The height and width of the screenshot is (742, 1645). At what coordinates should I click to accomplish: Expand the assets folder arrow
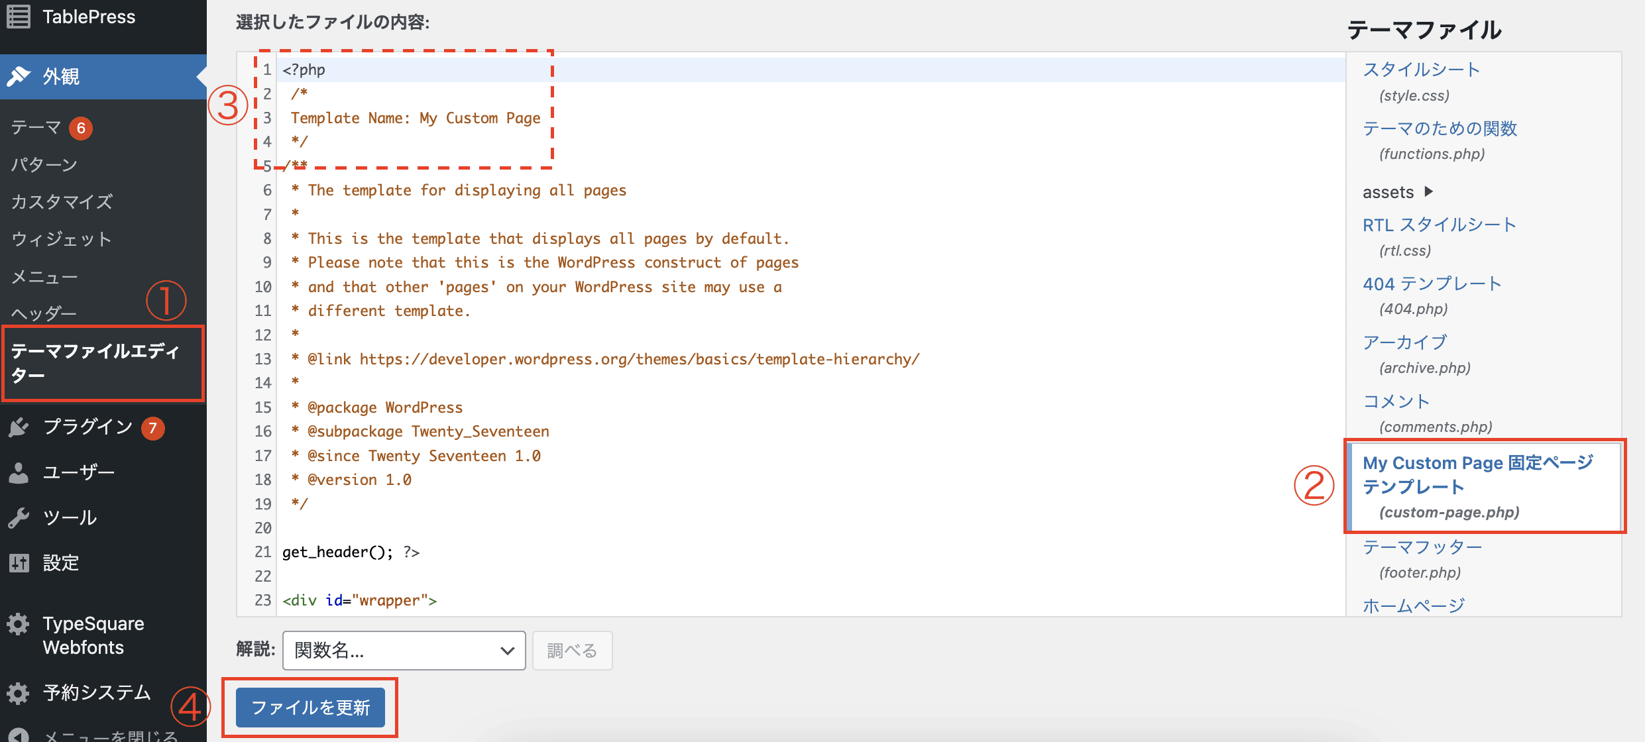pos(1429,192)
